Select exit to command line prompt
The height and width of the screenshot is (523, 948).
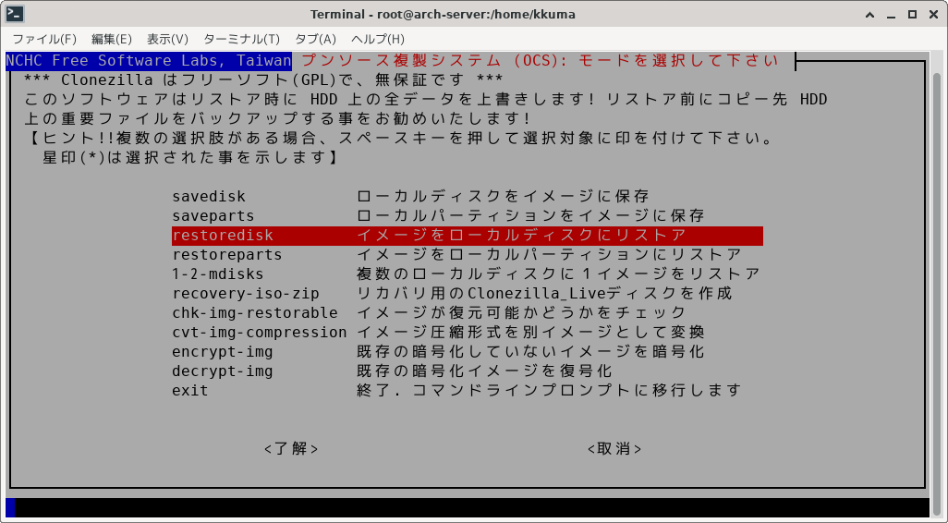tap(190, 391)
